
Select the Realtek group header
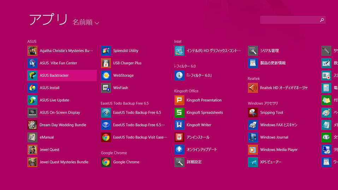[x=254, y=79]
